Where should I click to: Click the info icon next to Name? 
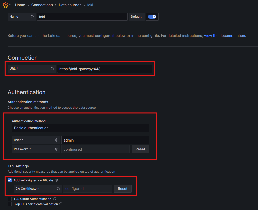point(32,17)
